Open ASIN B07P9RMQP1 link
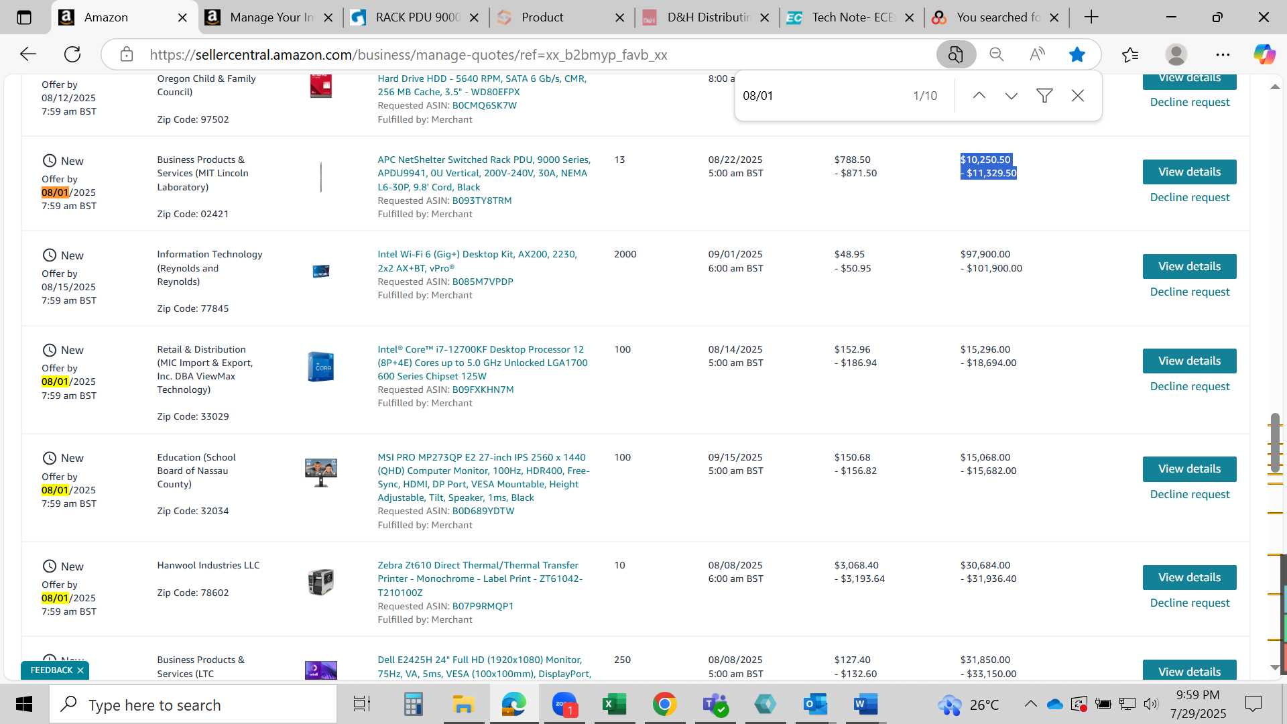The height and width of the screenshot is (724, 1287). (483, 607)
